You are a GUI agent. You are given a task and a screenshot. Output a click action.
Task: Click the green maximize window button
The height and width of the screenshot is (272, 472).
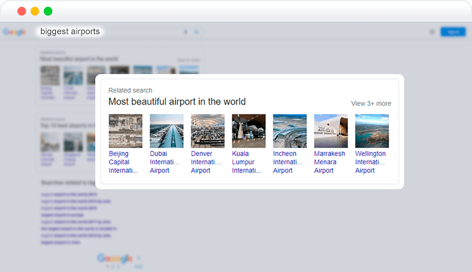tap(48, 11)
